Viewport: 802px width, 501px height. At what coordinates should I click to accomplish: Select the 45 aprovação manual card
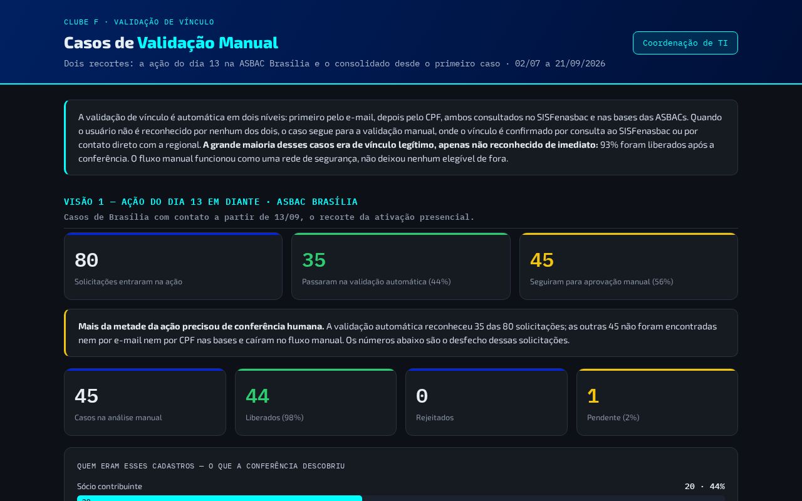[x=628, y=266]
